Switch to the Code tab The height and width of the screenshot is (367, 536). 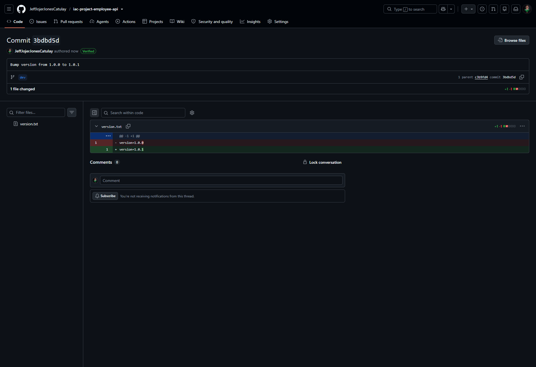point(15,22)
